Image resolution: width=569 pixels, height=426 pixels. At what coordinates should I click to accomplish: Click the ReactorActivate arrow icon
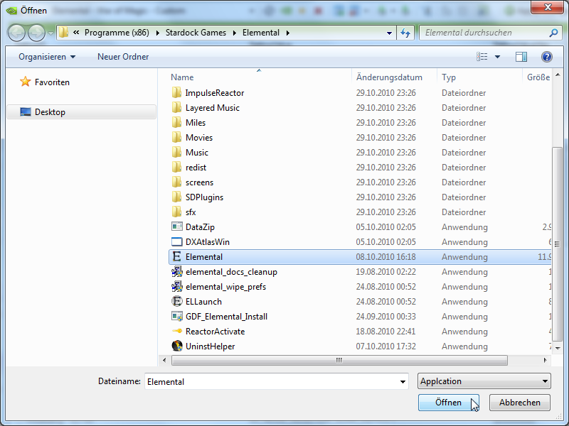tap(177, 332)
